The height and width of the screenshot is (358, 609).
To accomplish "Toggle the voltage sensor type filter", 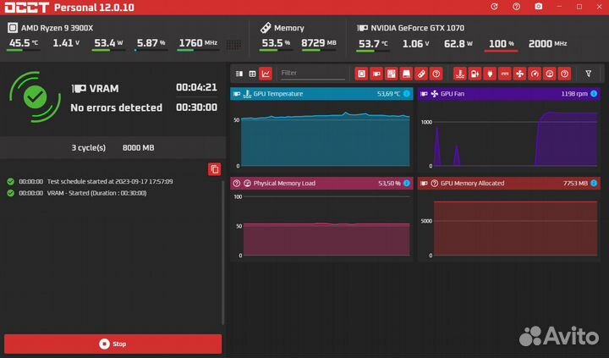I will coord(475,74).
